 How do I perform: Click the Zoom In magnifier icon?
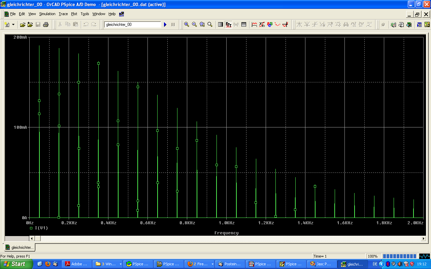click(187, 25)
